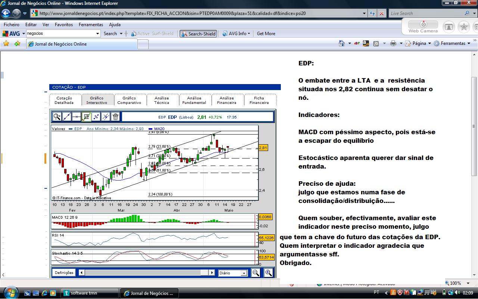Select the trend line drawing tool
478x299 pixels.
pos(67,117)
